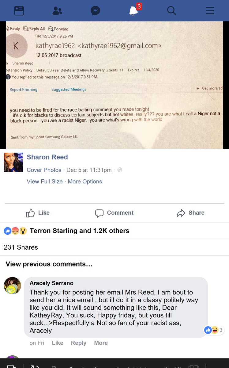Show reactions from Terron Starling and others
Image resolution: width=229 pixels, height=368 pixels.
point(66,231)
